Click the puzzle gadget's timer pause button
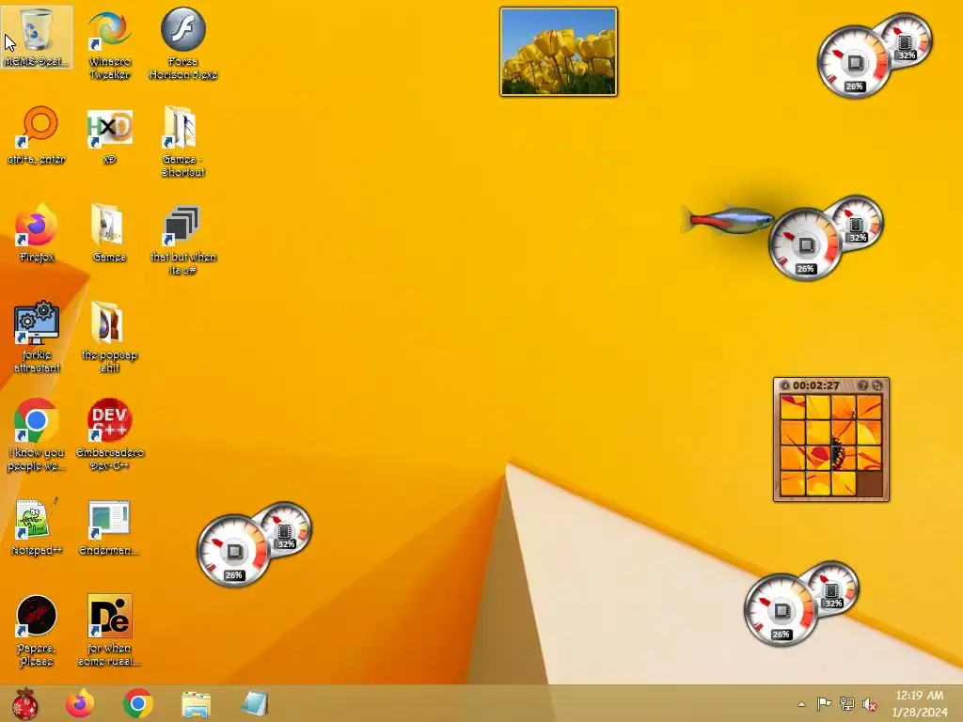The width and height of the screenshot is (963, 722). pos(784,385)
